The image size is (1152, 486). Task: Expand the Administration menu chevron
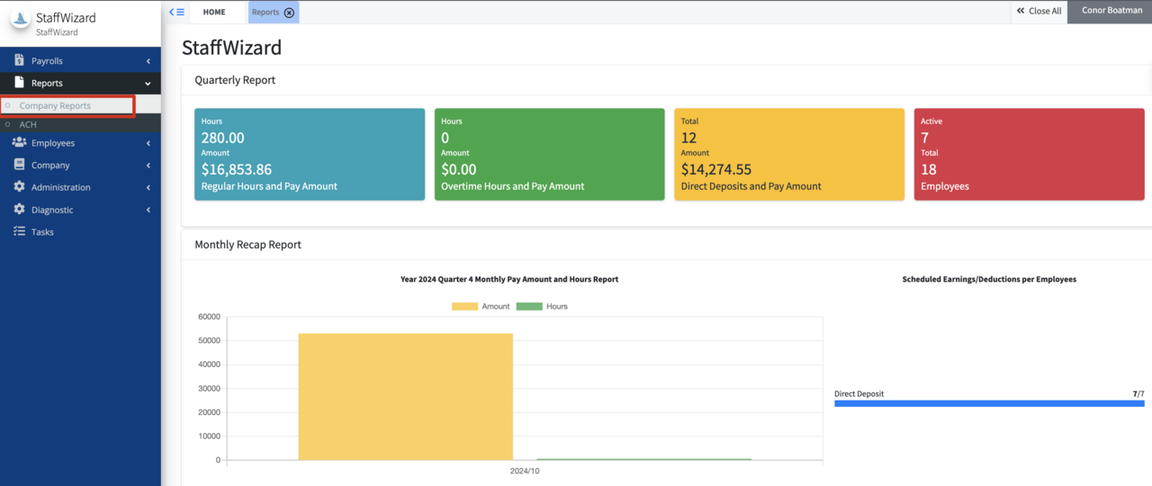click(x=148, y=188)
